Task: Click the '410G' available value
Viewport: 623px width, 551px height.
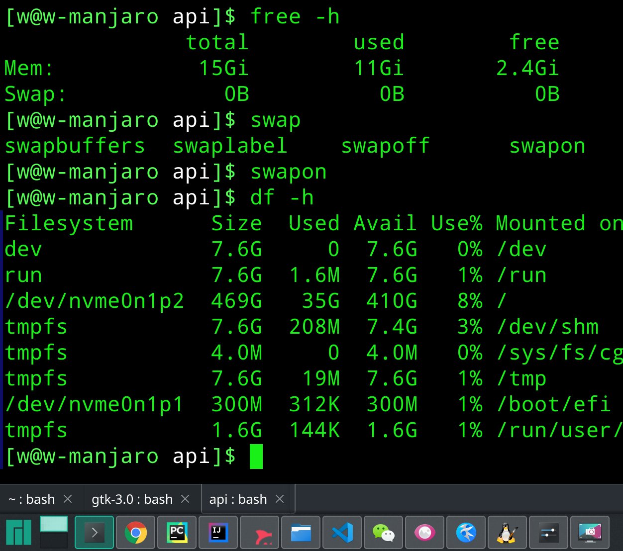Action: (392, 301)
